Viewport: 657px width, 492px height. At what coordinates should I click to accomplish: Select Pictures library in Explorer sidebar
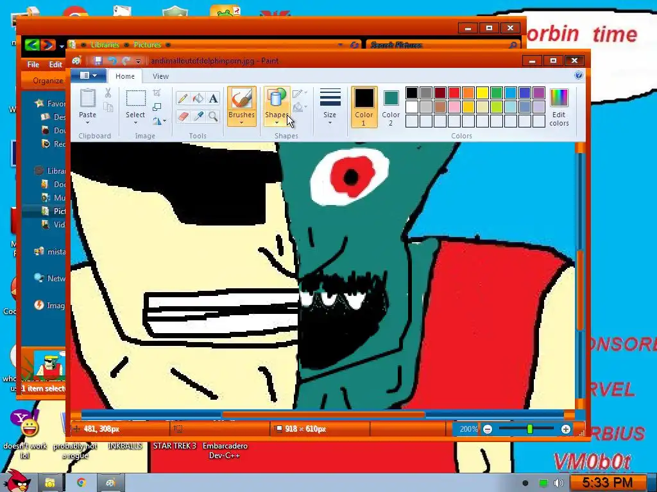point(54,211)
